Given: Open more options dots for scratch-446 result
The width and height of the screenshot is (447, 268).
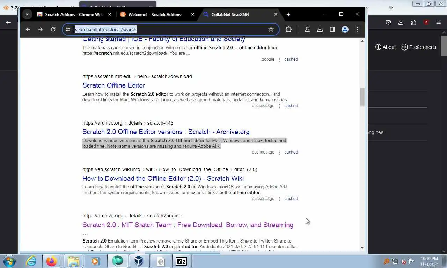Looking at the screenshot, I should pyautogui.click(x=279, y=152).
